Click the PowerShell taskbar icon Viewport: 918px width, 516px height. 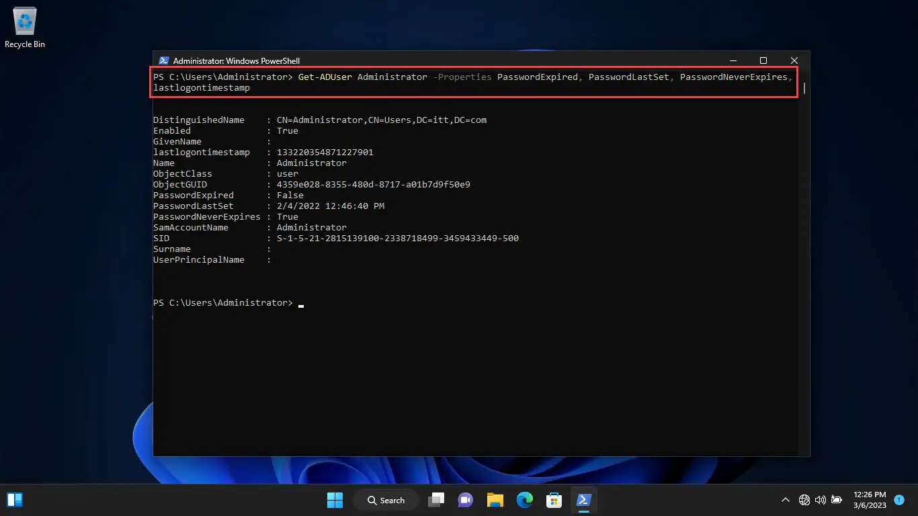pos(583,500)
